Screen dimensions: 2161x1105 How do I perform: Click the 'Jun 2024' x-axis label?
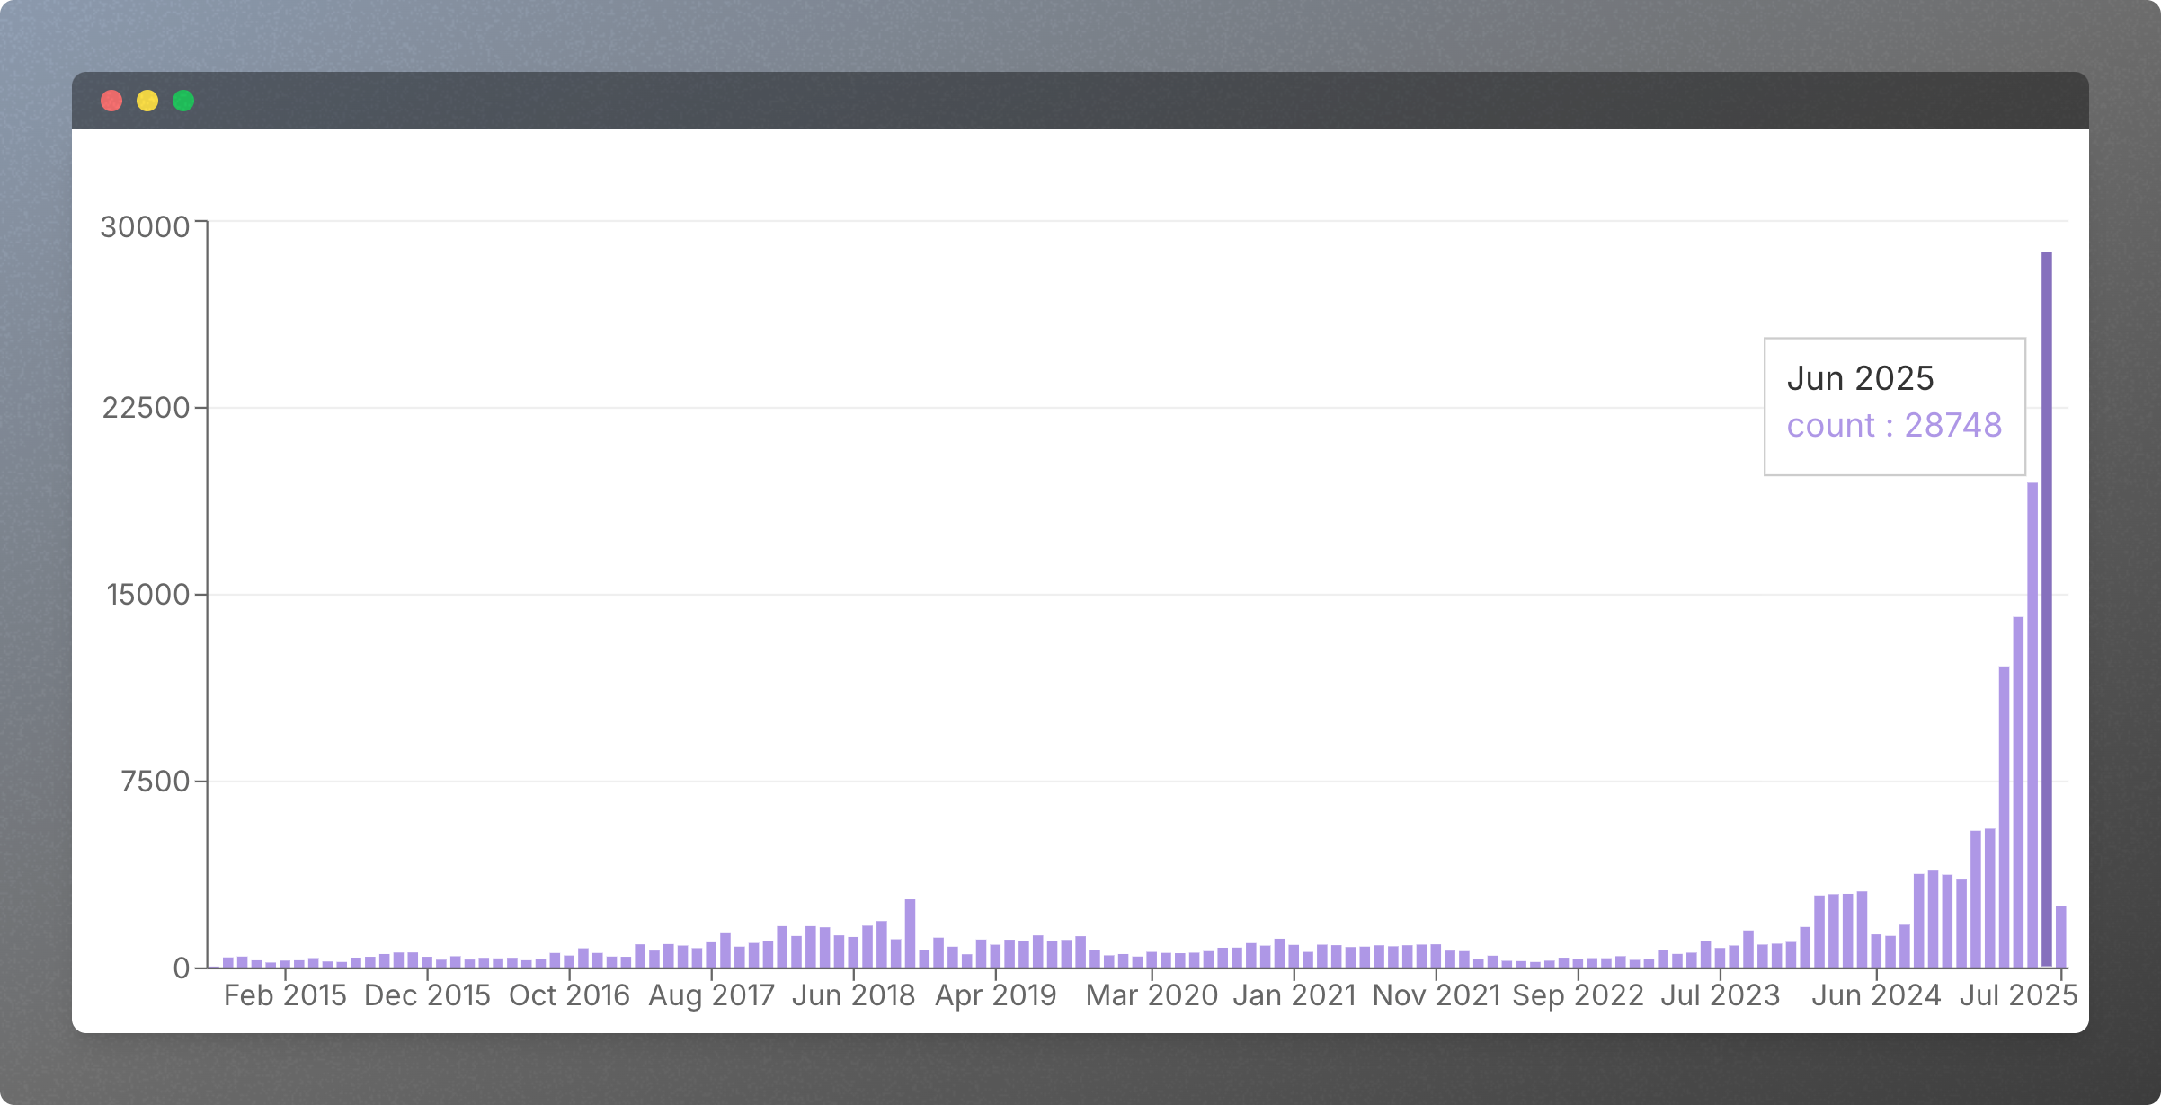1876,995
